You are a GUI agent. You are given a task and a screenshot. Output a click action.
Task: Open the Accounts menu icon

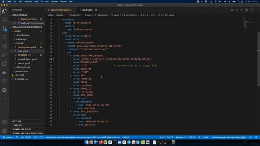4,122
